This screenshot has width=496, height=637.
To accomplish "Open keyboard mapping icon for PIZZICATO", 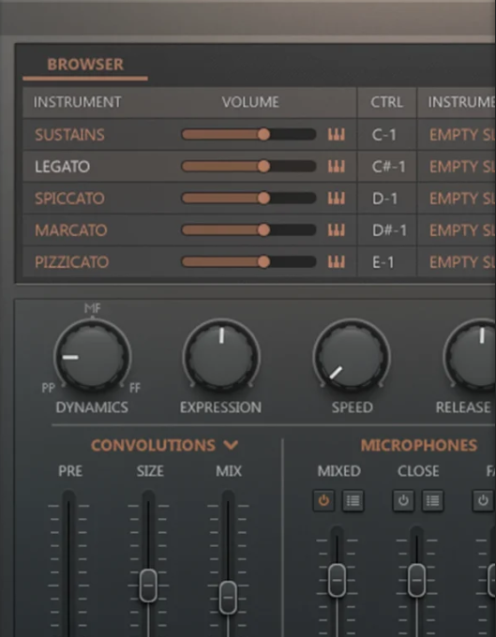I will pos(337,261).
